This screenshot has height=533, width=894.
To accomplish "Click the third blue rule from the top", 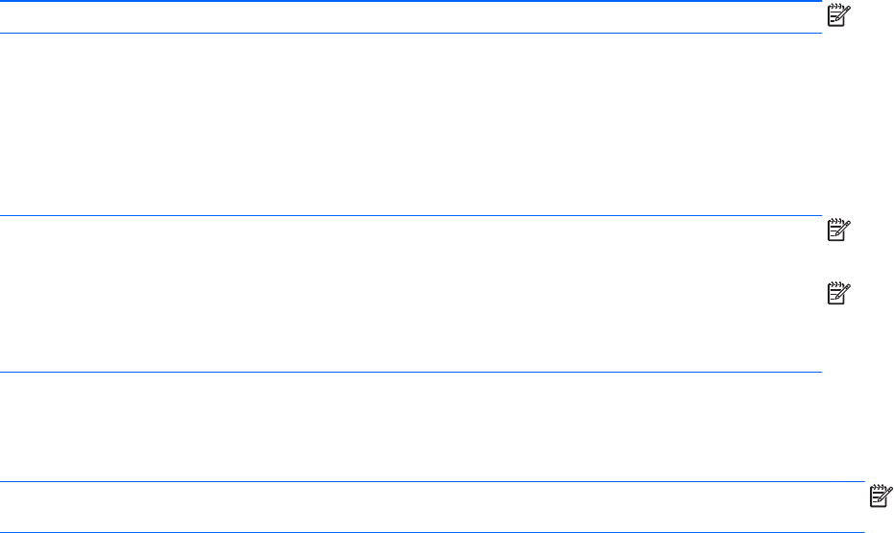I will pyautogui.click(x=410, y=216).
